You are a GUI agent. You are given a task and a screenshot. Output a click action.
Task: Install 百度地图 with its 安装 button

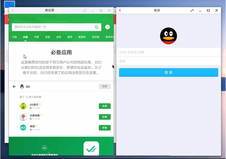105,117
